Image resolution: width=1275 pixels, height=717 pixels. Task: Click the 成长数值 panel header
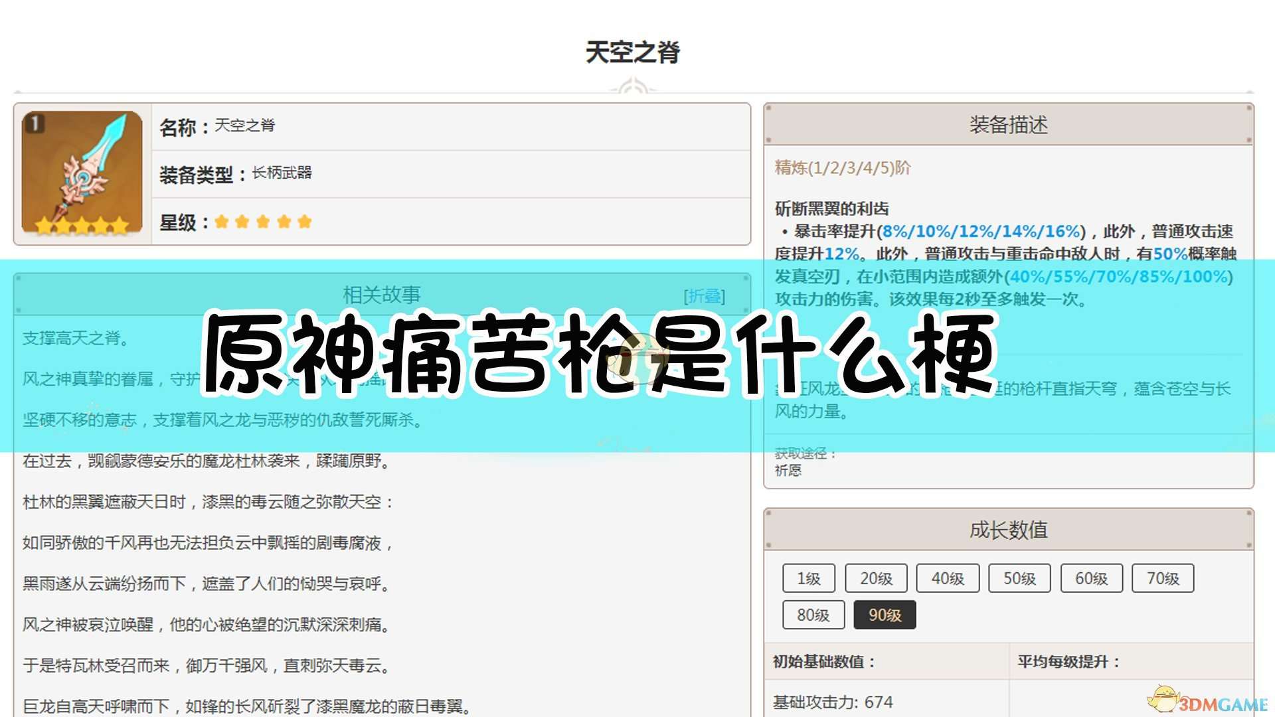pyautogui.click(x=1008, y=530)
